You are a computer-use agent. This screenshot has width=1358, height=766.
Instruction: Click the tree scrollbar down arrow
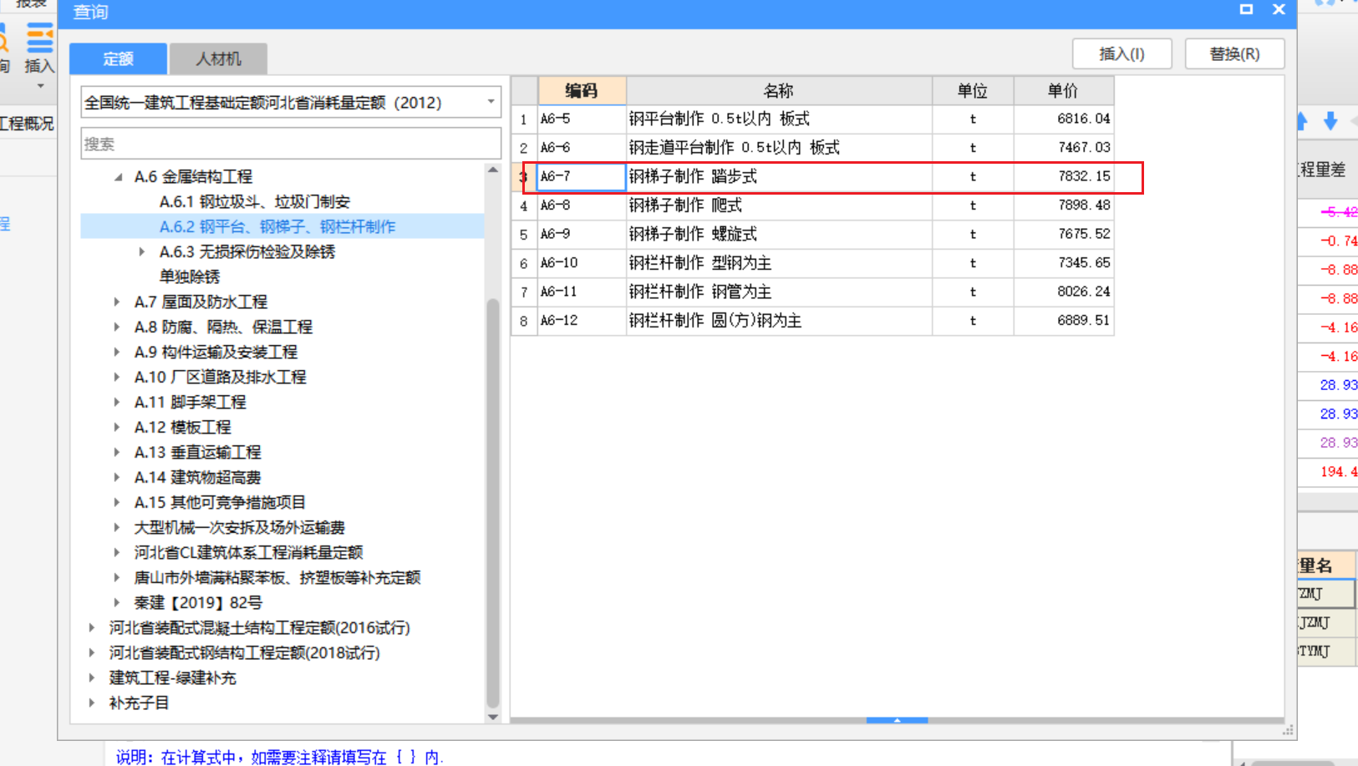[493, 717]
